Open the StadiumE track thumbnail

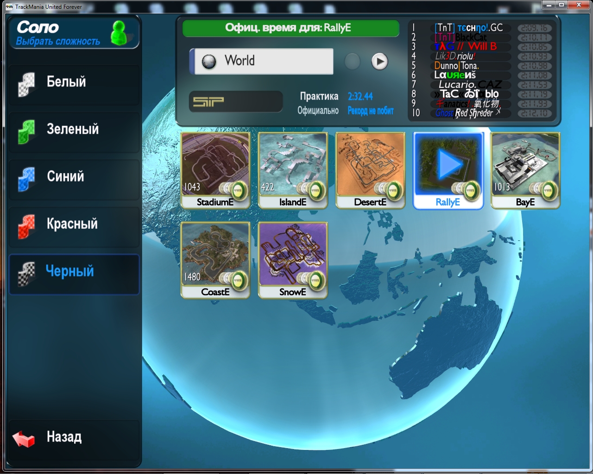pyautogui.click(x=215, y=169)
